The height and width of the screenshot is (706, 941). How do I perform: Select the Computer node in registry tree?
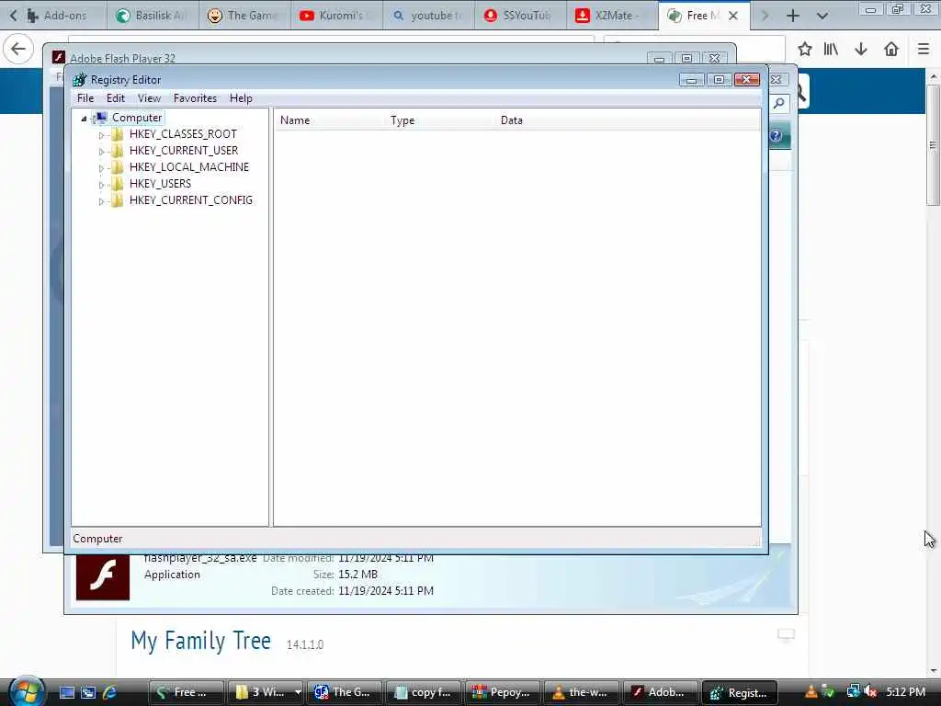point(137,118)
